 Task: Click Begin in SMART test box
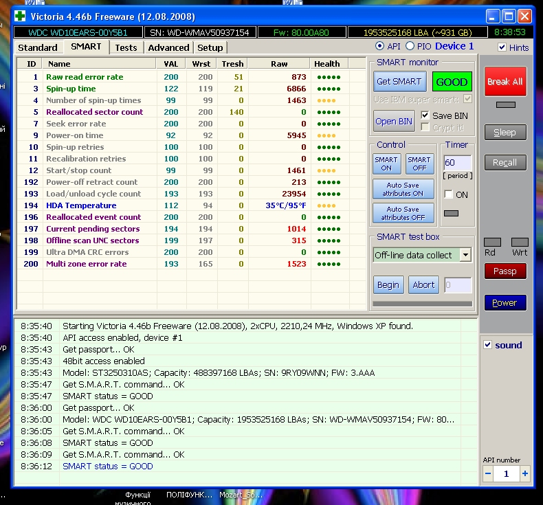point(388,284)
